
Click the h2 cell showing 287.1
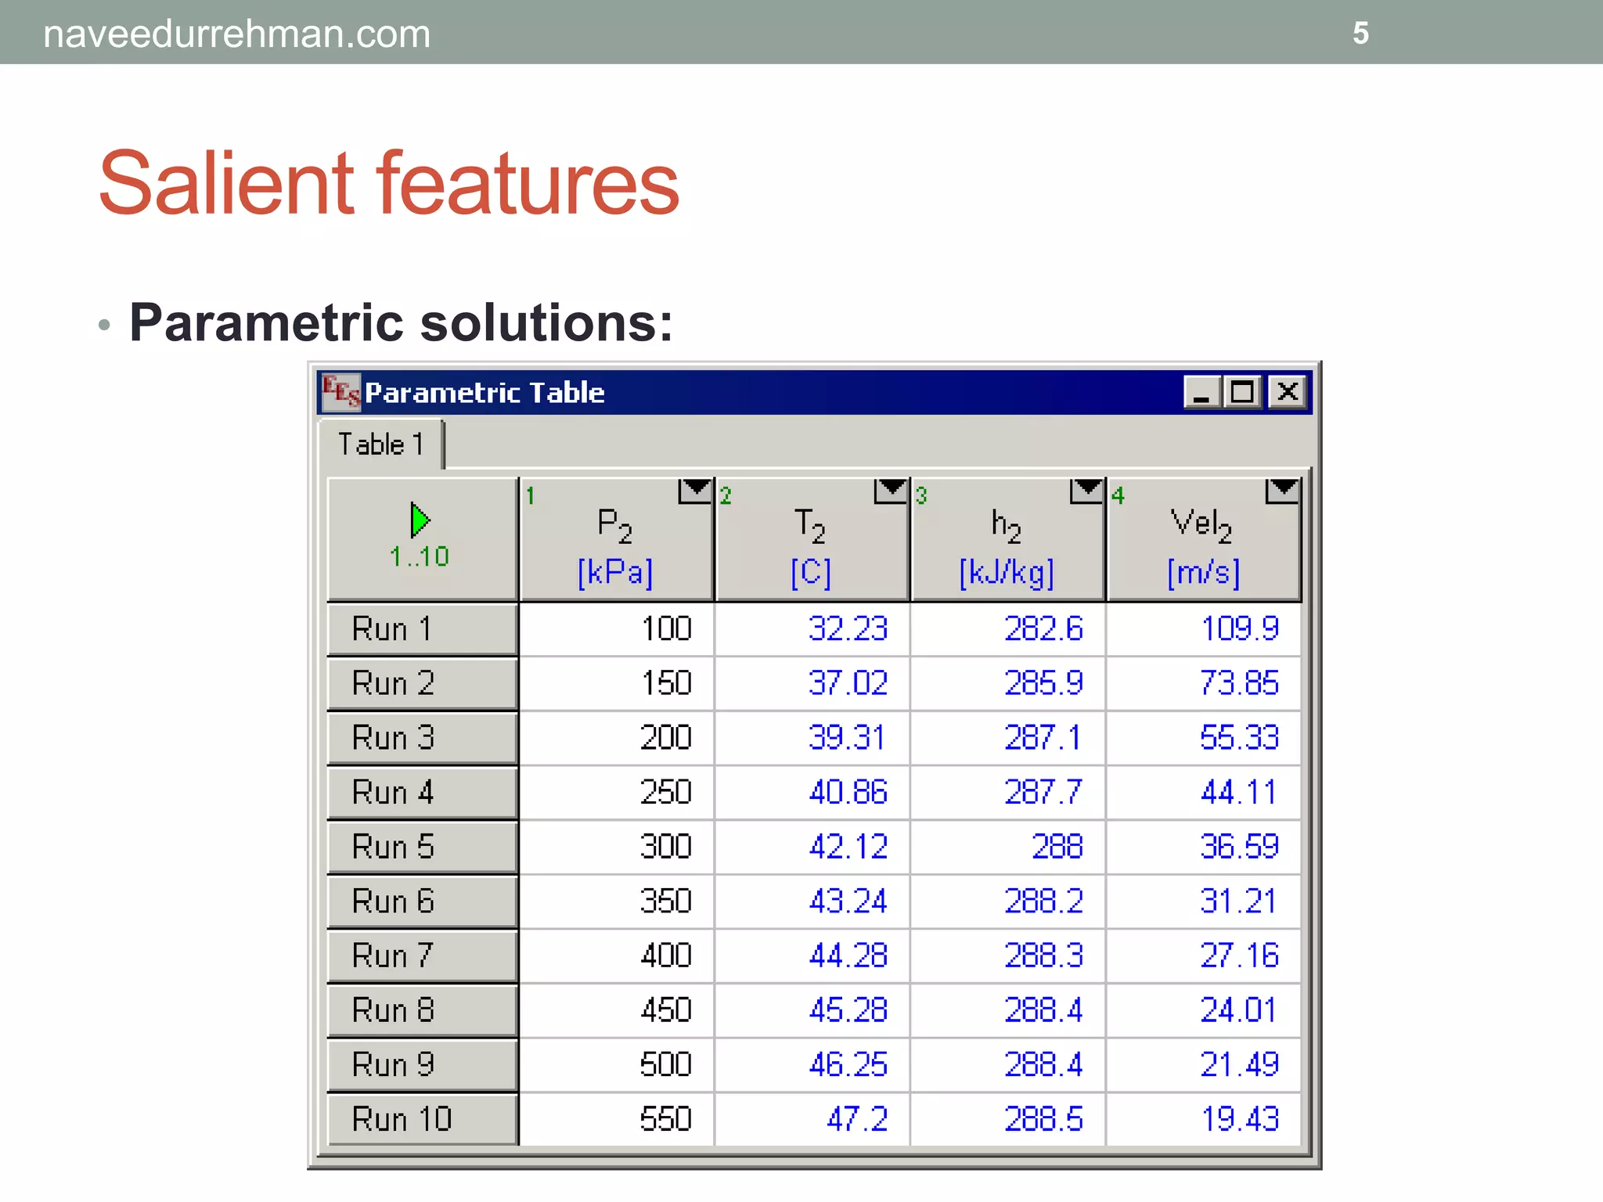coord(1008,738)
